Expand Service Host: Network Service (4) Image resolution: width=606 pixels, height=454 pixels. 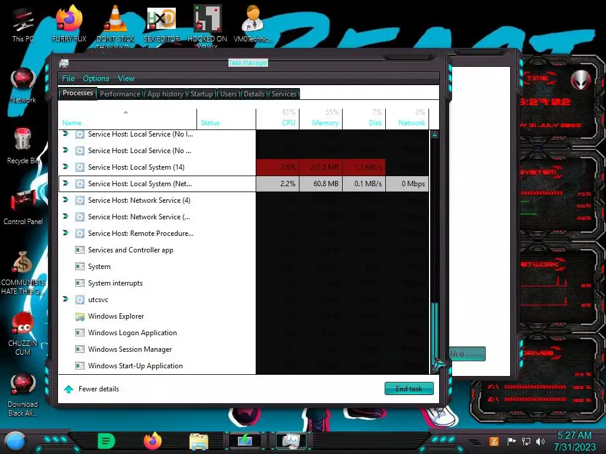tap(66, 200)
